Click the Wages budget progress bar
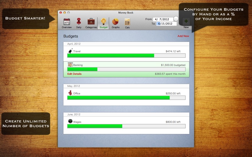This screenshot has width=252, height=157. [x=126, y=126]
